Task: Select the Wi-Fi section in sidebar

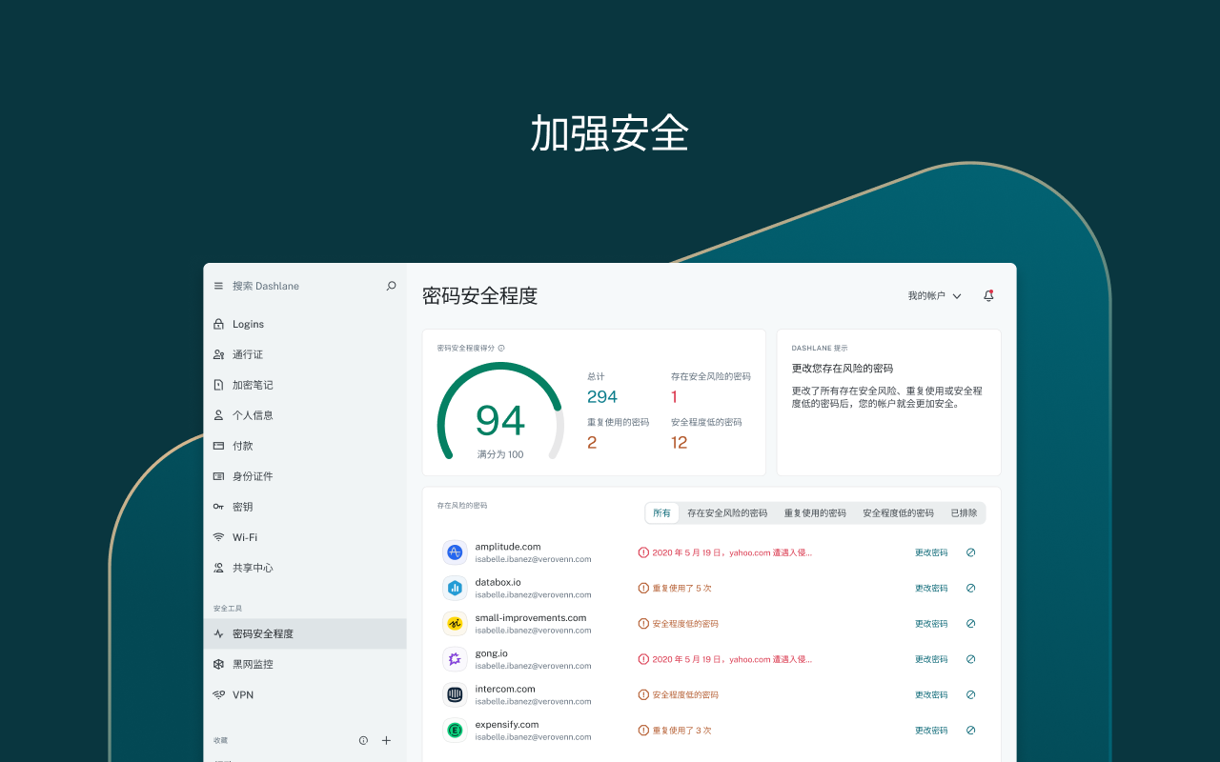Action: click(x=246, y=536)
